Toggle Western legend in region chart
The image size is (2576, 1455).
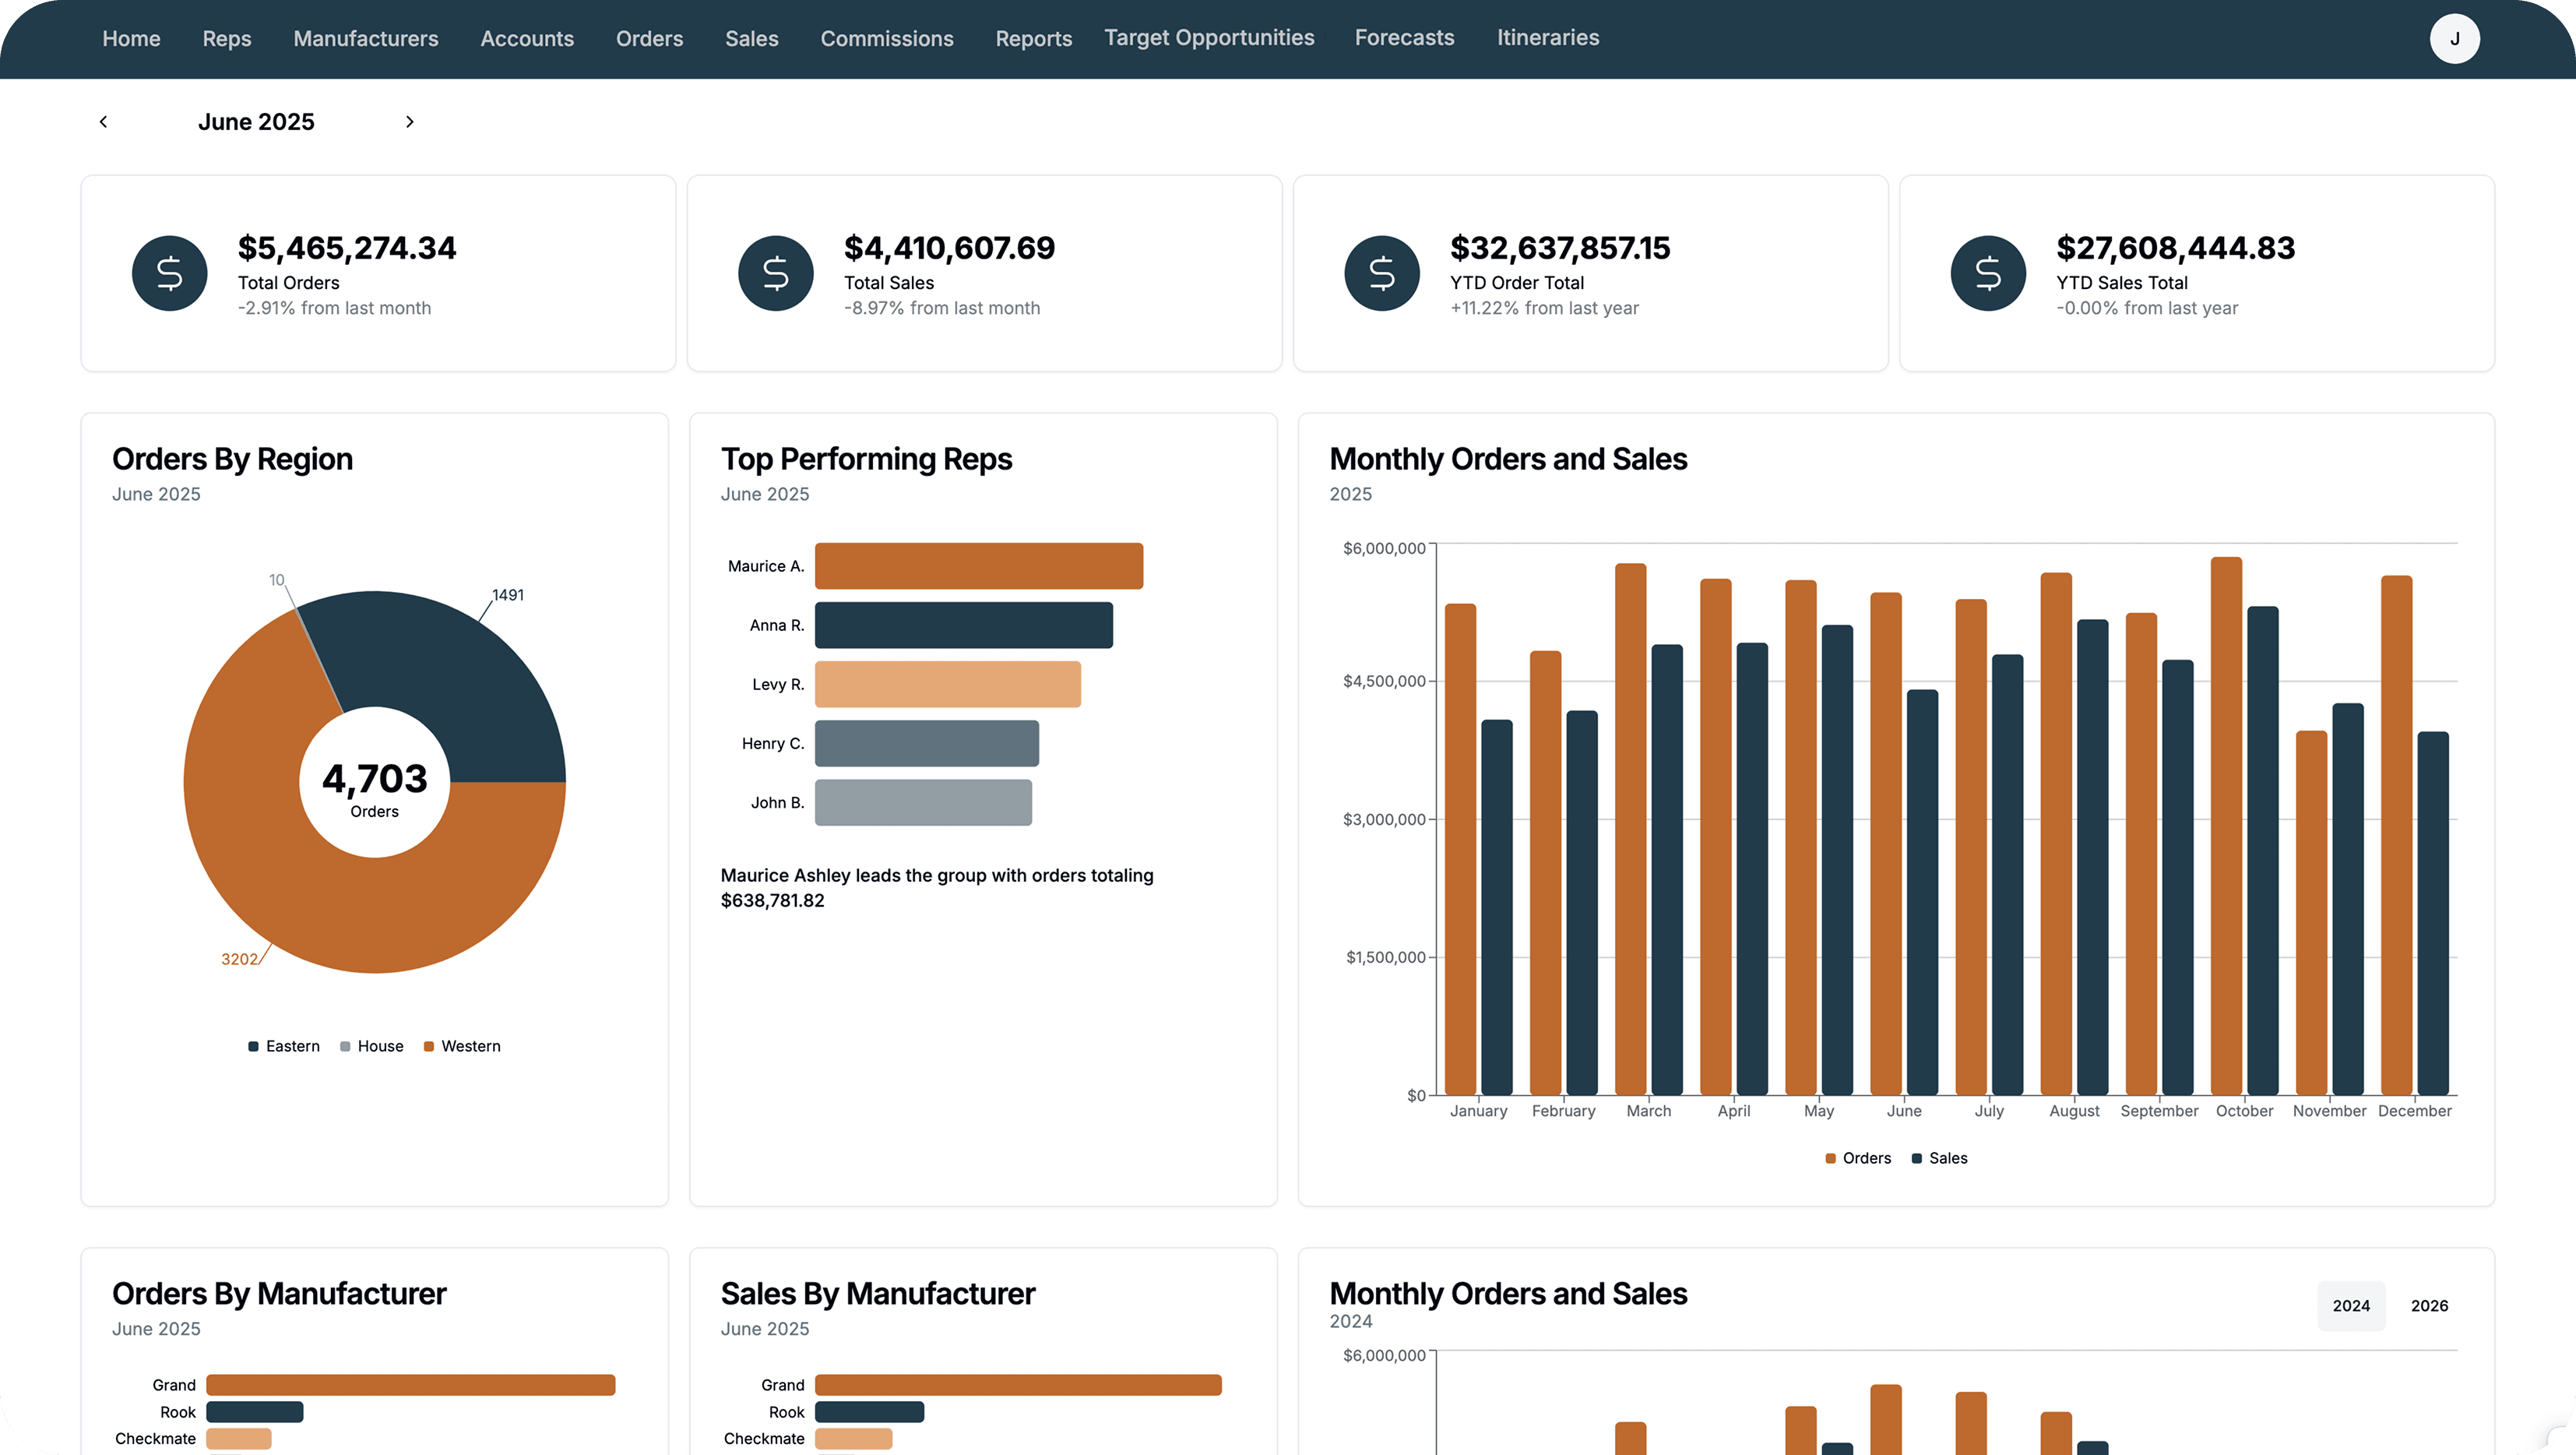coord(462,1046)
